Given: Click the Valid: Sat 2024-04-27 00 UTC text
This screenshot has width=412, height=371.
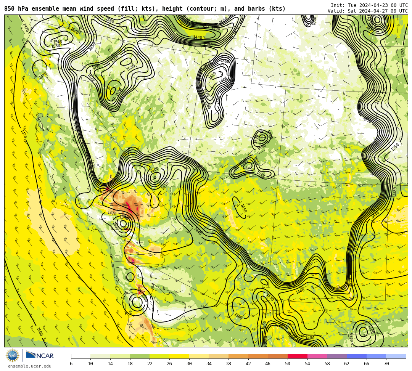Looking at the screenshot, I should (x=368, y=11).
